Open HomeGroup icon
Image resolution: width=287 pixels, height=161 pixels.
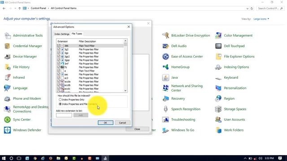coord(165,67)
